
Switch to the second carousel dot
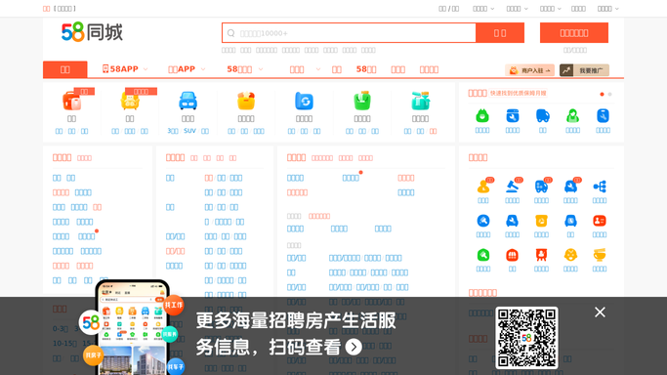pos(610,94)
